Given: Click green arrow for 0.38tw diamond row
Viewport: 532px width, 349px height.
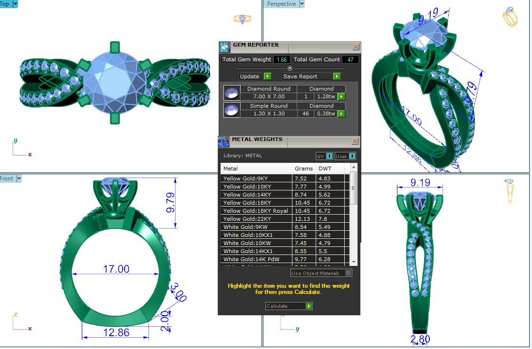Looking at the screenshot, I should click(341, 114).
